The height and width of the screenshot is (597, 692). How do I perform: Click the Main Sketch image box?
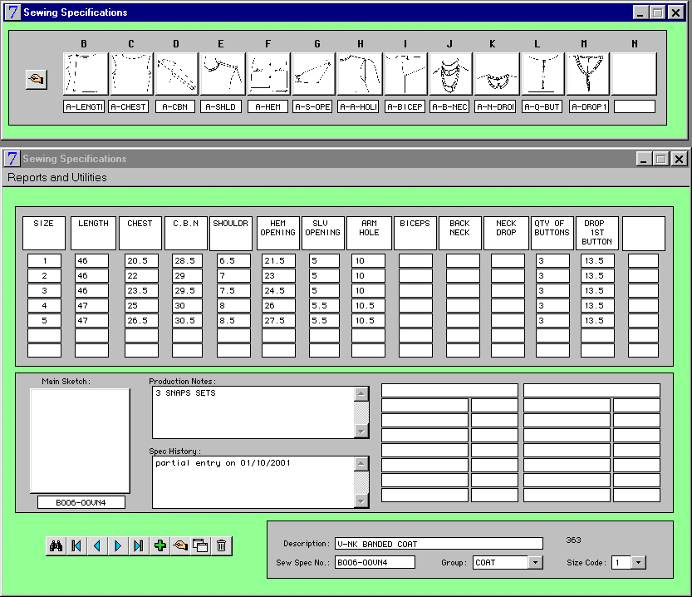80,441
